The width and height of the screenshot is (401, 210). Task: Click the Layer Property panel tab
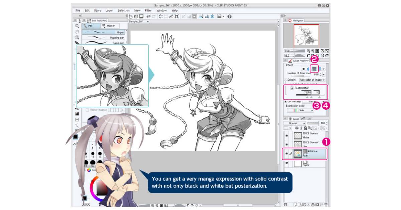coord(299,61)
